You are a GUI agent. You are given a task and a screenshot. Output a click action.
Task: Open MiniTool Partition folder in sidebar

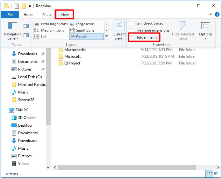[28, 85]
